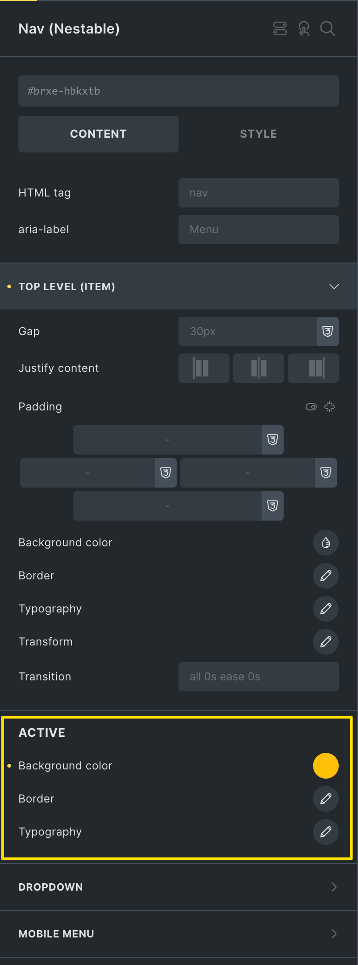Viewport: 358px width, 965px height.
Task: Click the interactions hand icon
Action: coord(304,28)
